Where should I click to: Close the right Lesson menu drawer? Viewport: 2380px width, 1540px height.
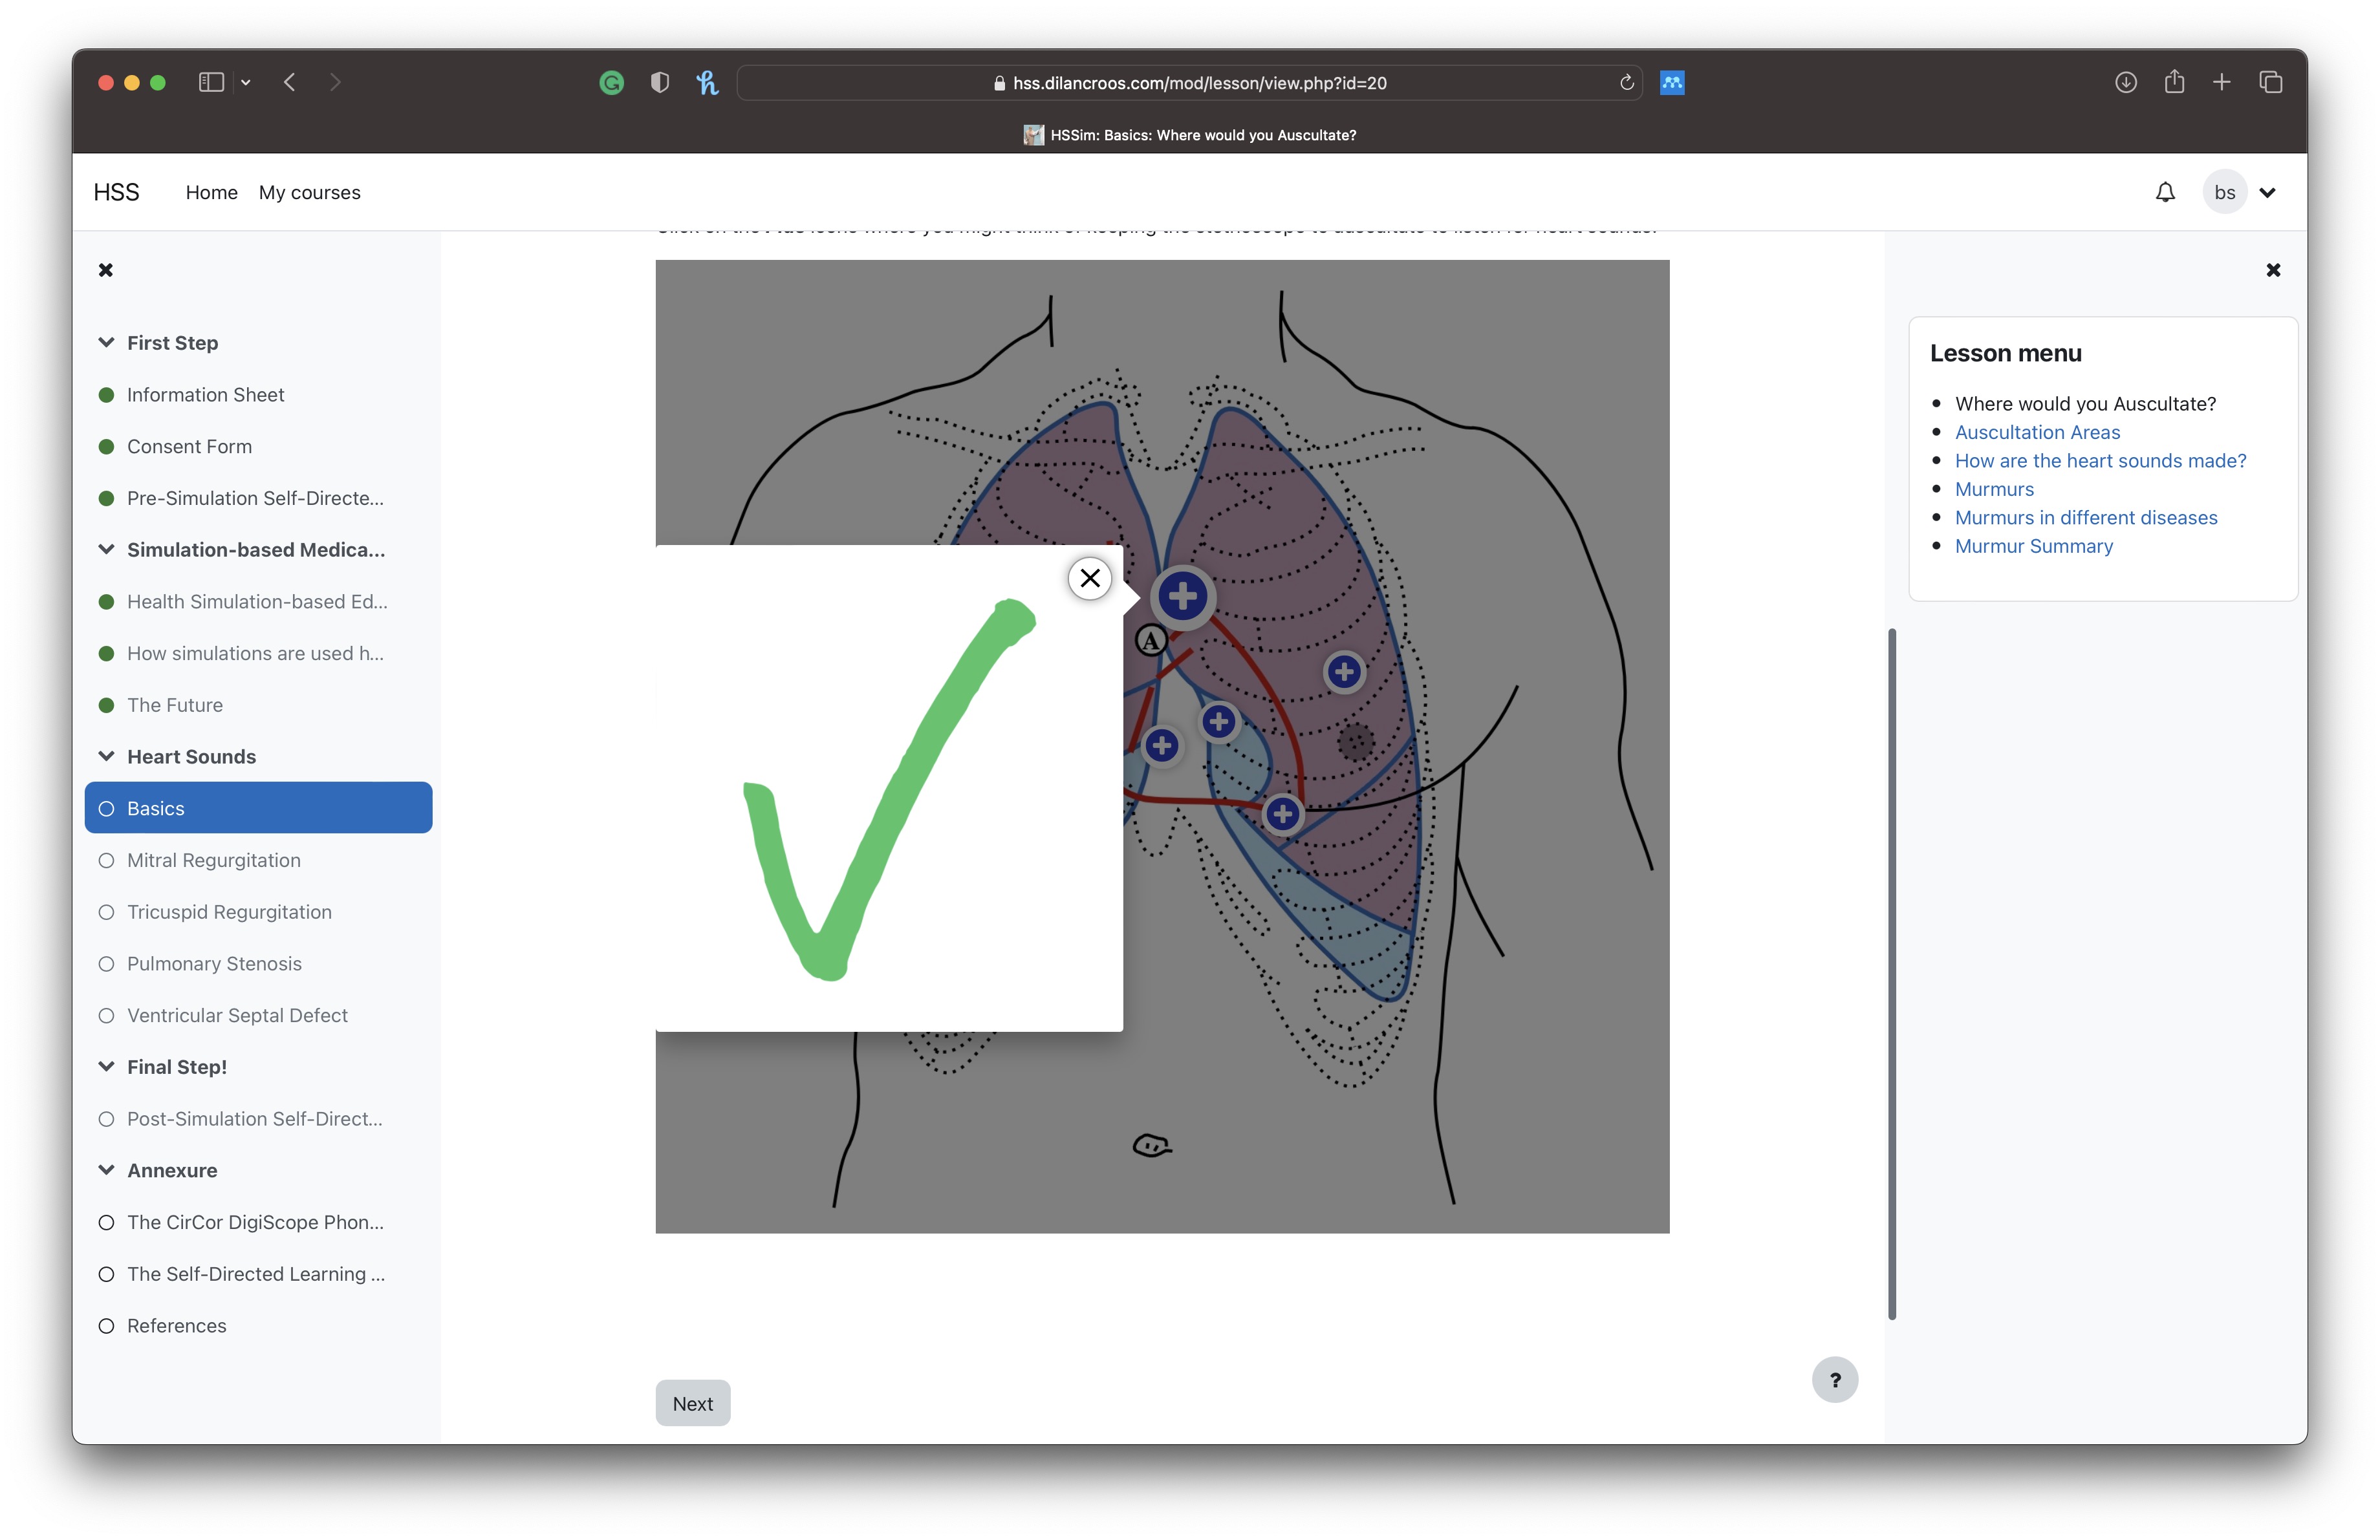coord(2273,270)
